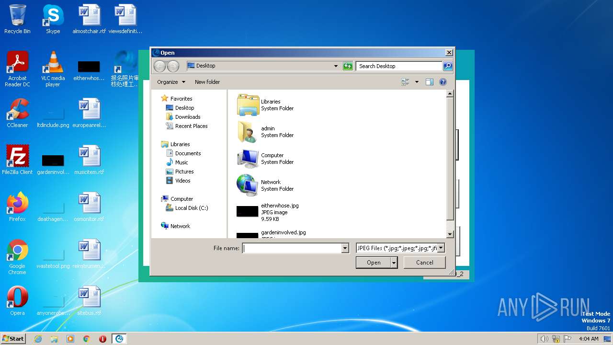Click the green Refresh button beside address bar
This screenshot has width=613, height=345.
click(x=348, y=66)
